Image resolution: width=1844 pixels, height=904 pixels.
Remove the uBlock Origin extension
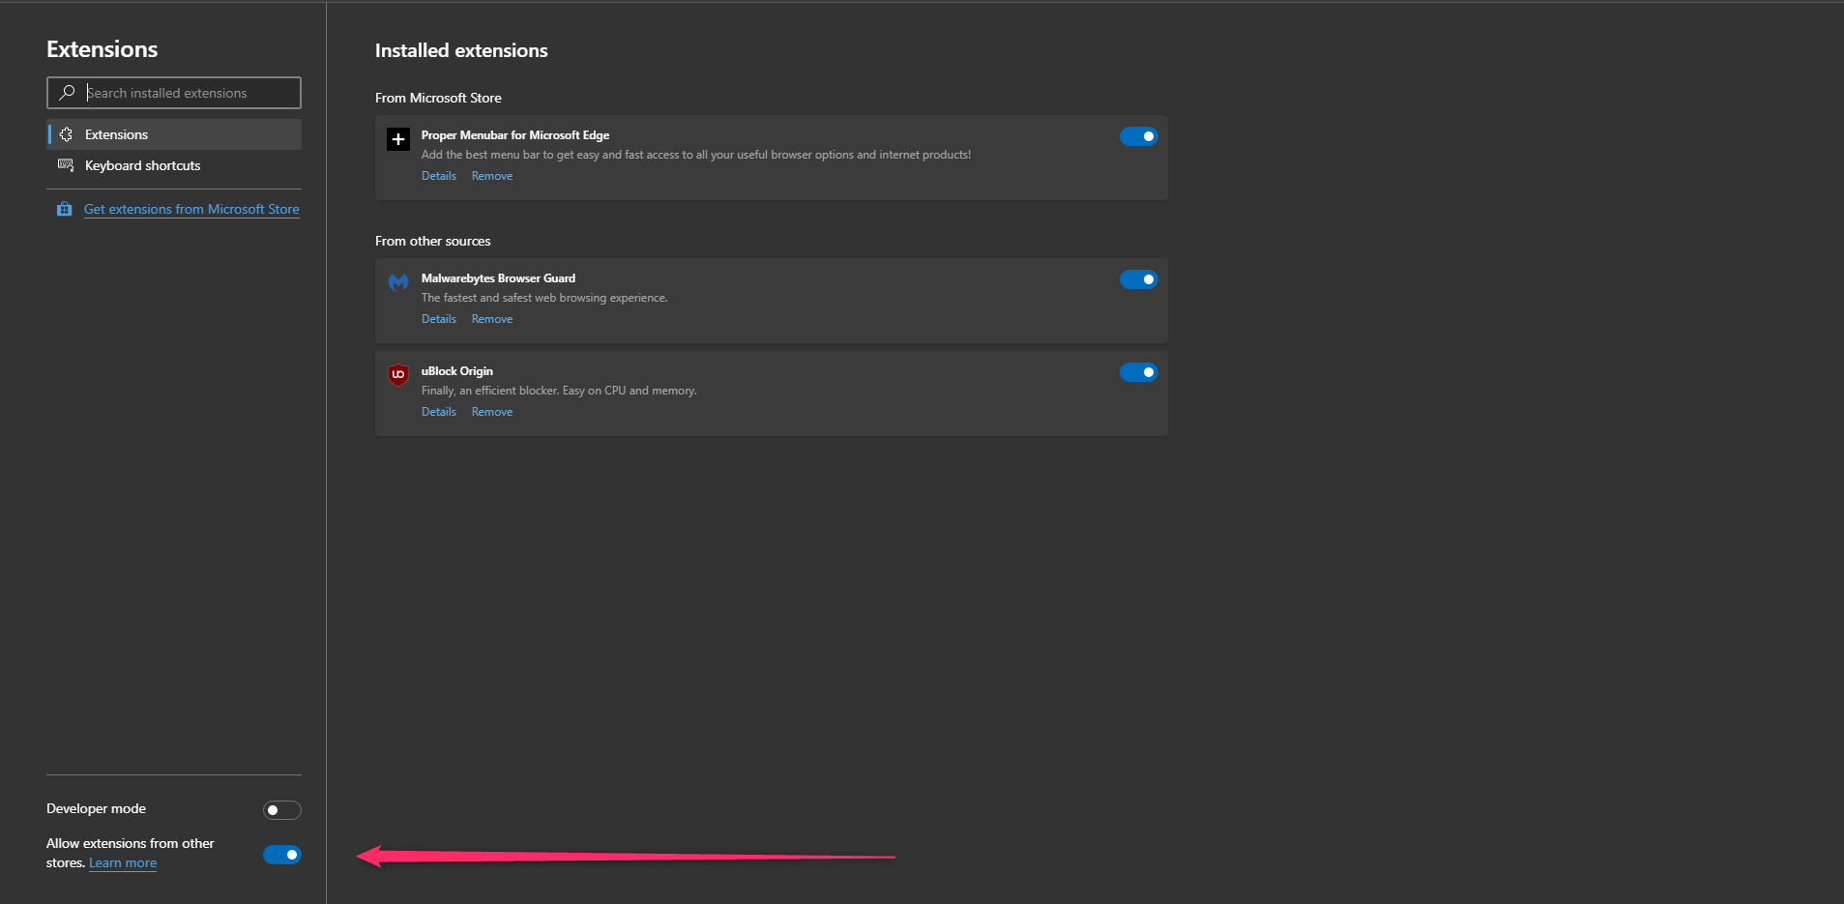point(492,412)
